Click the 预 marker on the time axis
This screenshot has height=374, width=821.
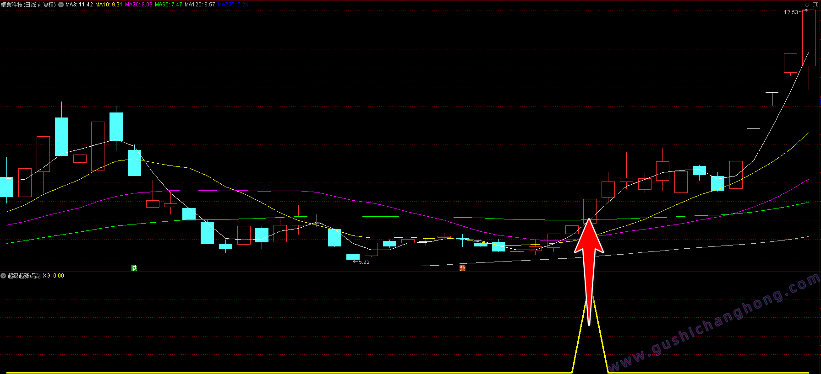(463, 268)
